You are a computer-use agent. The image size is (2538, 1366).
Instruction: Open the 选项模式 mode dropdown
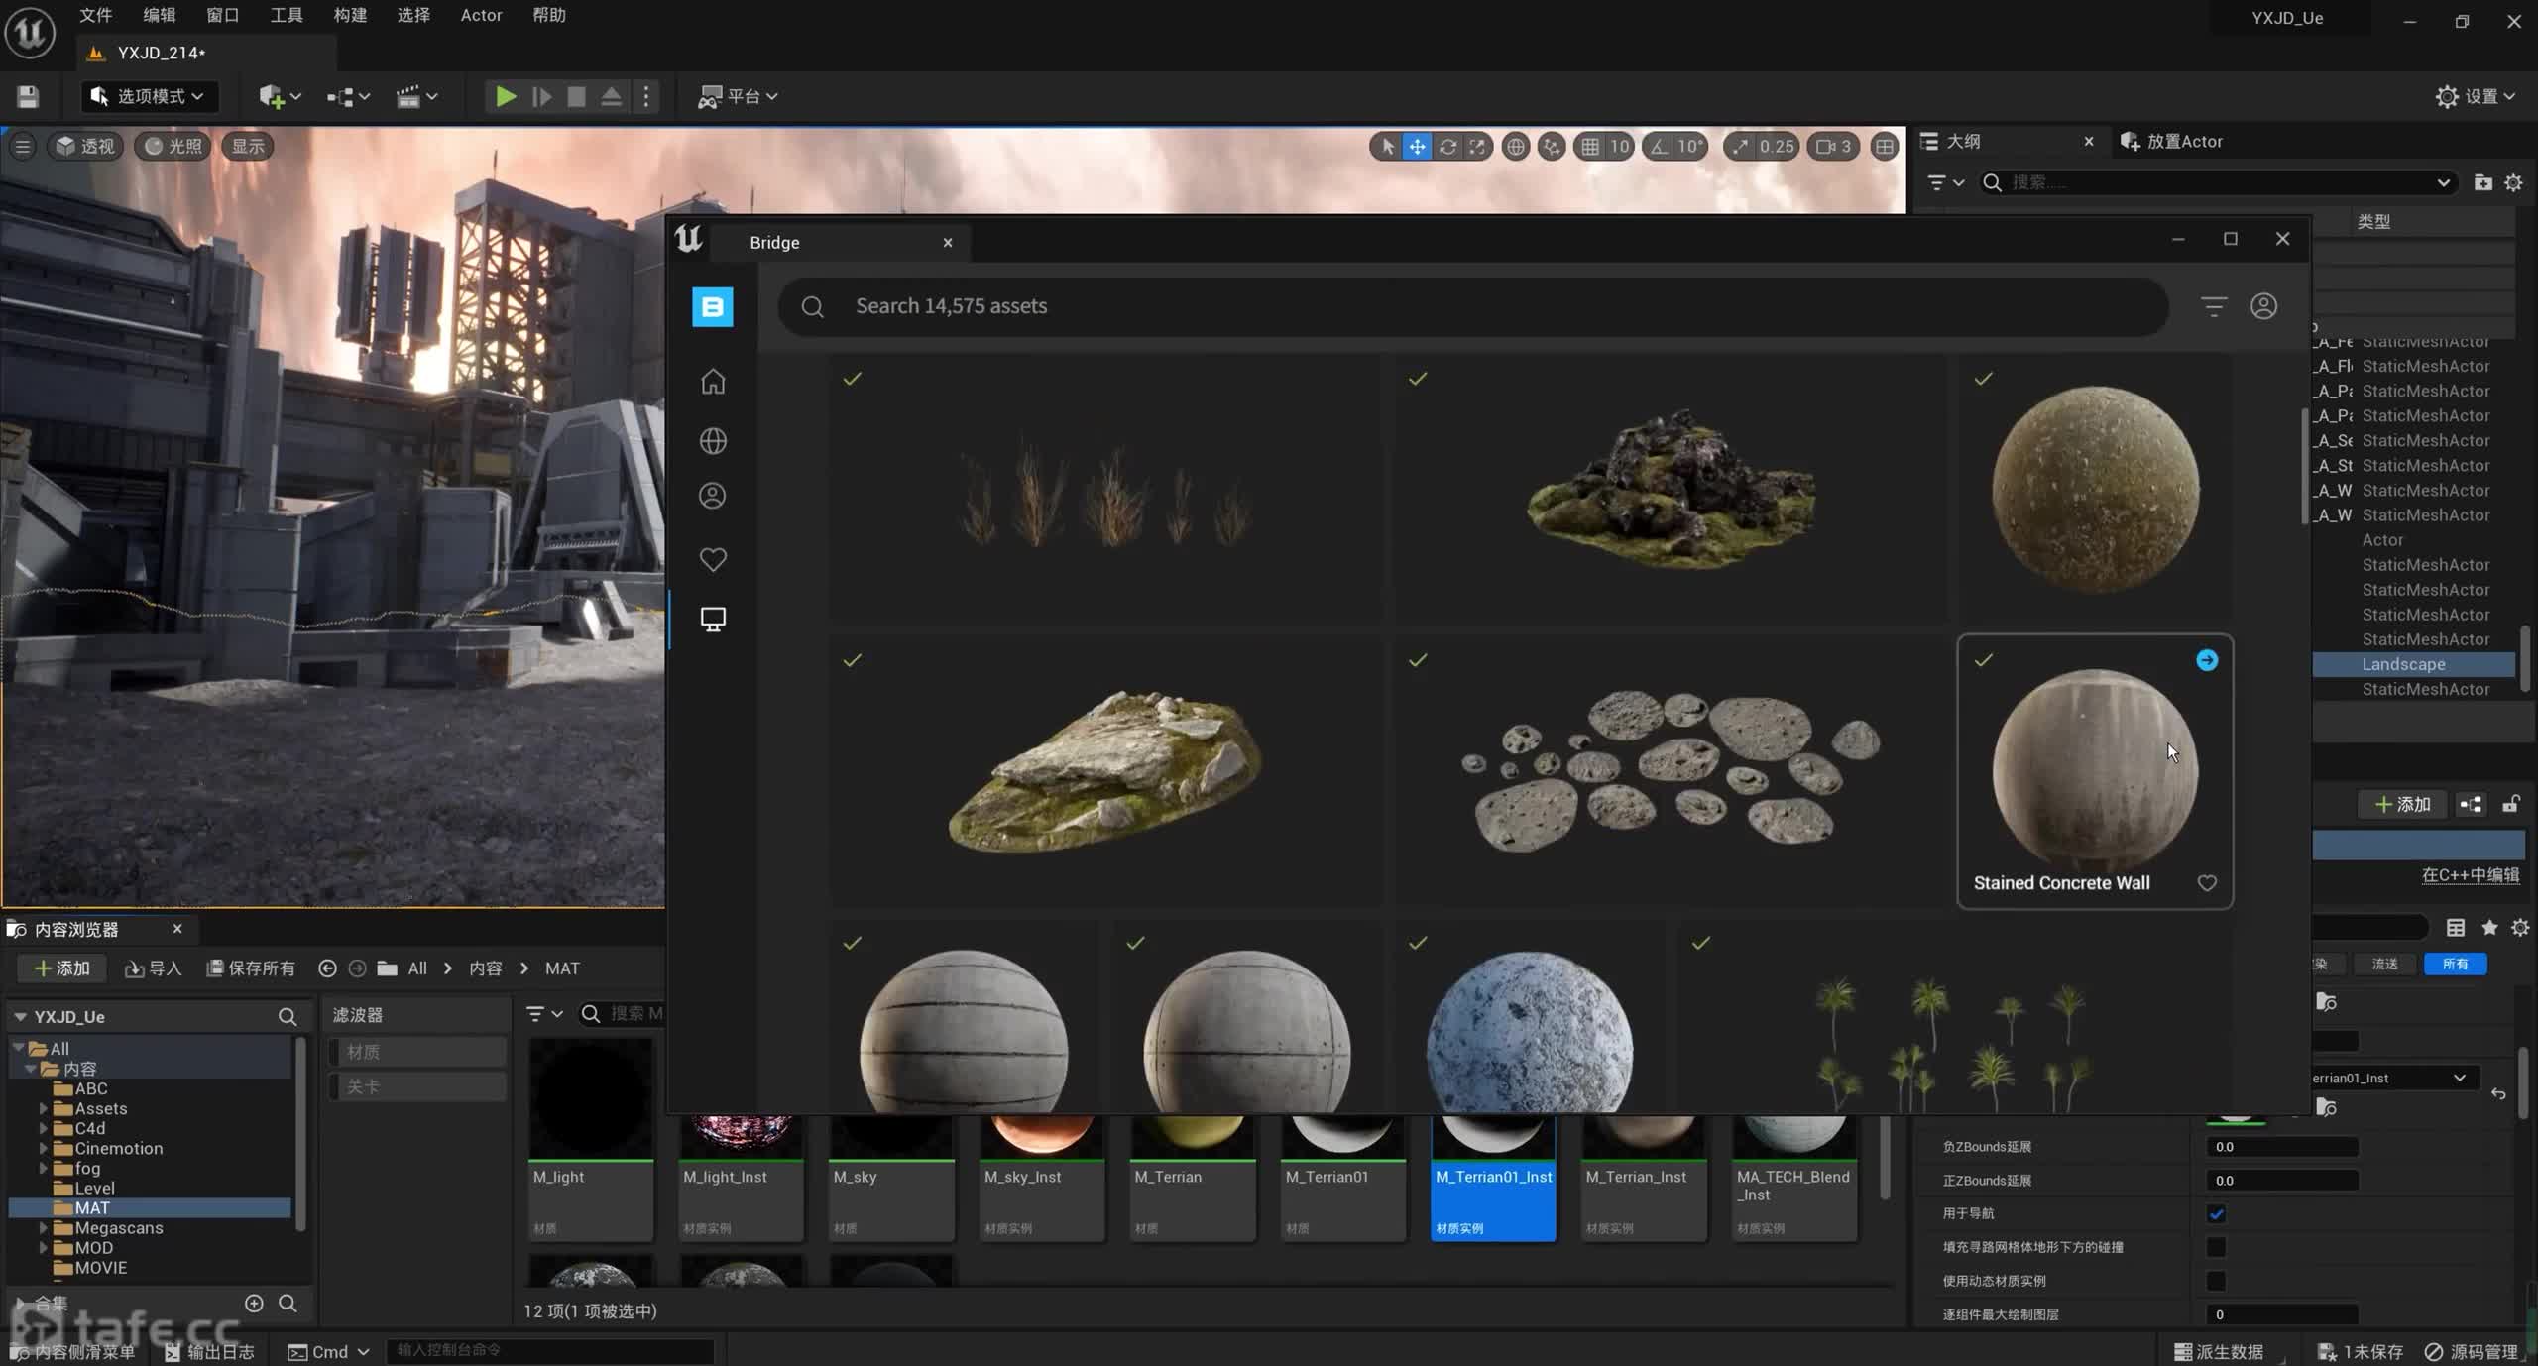(148, 96)
